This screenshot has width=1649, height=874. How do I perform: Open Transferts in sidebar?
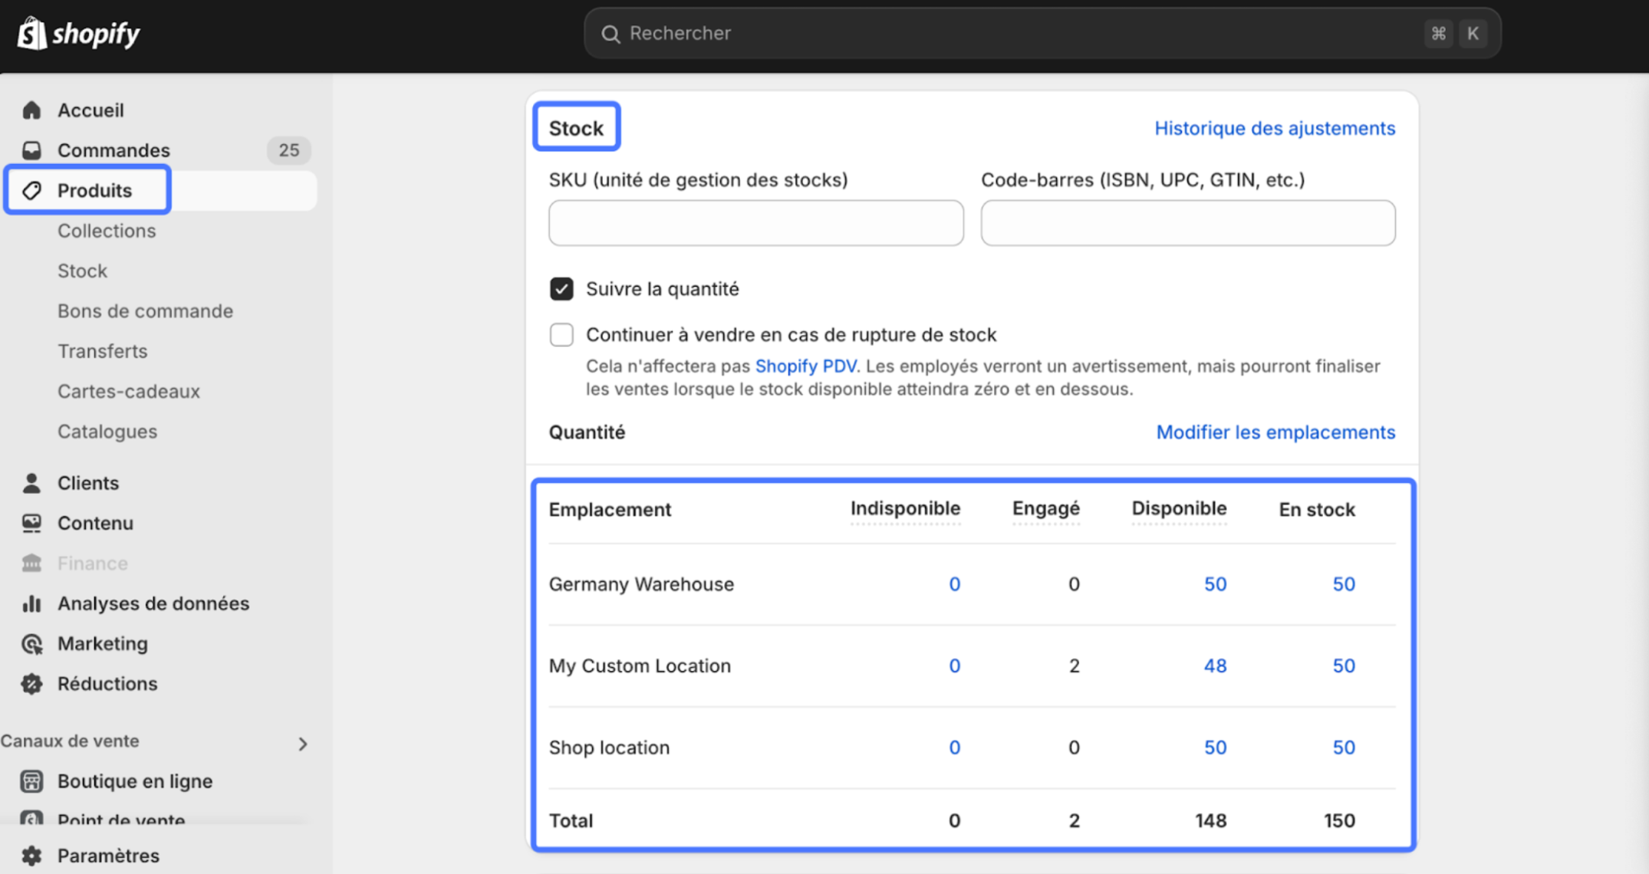(102, 350)
